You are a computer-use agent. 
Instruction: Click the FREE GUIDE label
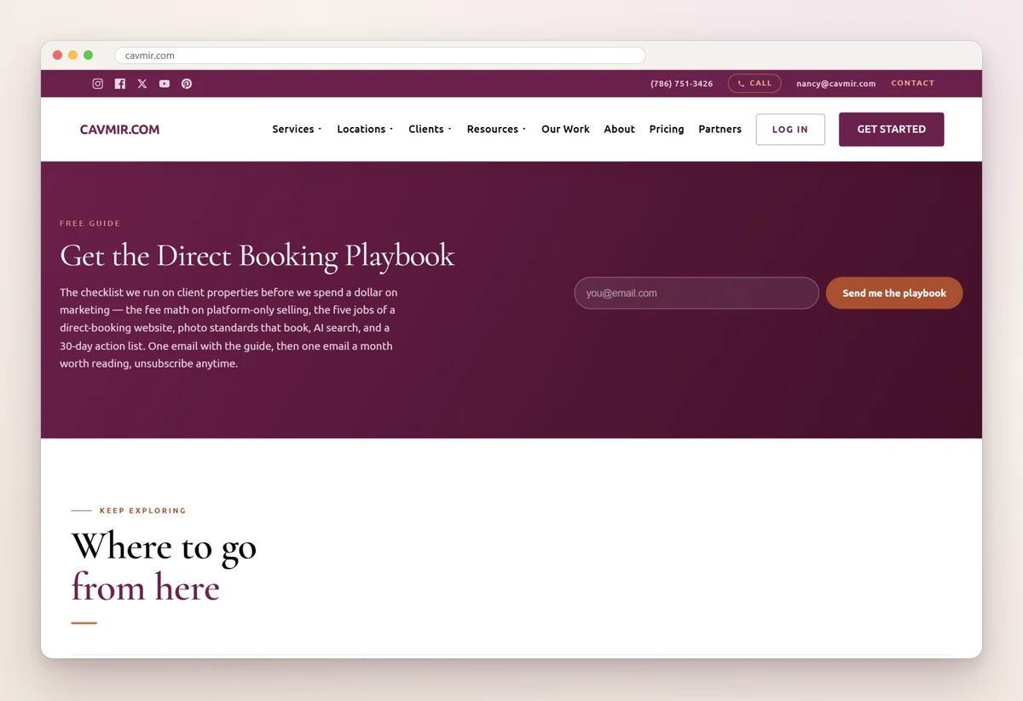pos(90,223)
